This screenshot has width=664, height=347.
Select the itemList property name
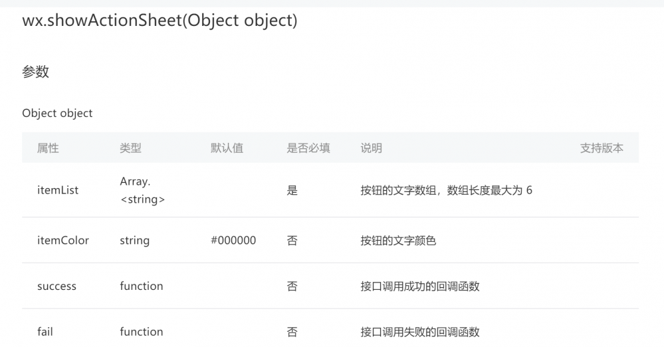coord(58,190)
